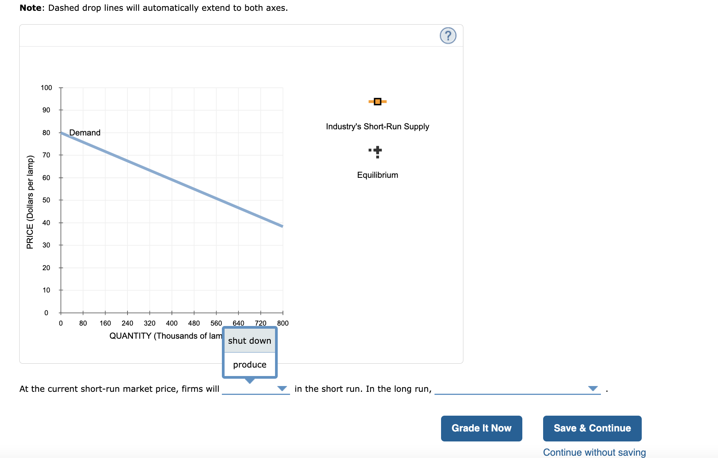Click the Save & Continue button

592,428
